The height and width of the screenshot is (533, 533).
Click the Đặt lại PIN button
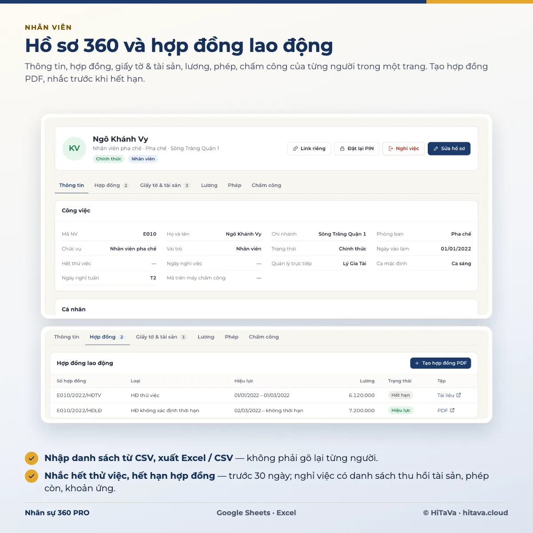(x=357, y=149)
